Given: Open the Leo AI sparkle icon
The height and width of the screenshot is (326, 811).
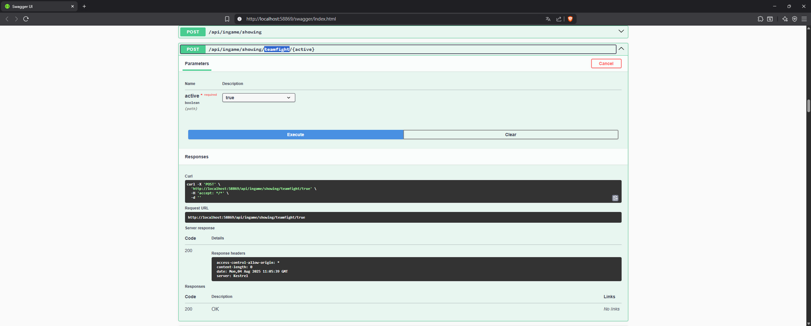Looking at the screenshot, I should tap(785, 19).
